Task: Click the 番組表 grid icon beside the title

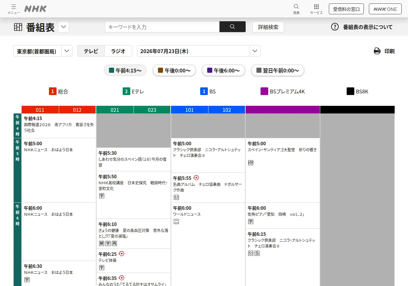Action: (x=18, y=27)
